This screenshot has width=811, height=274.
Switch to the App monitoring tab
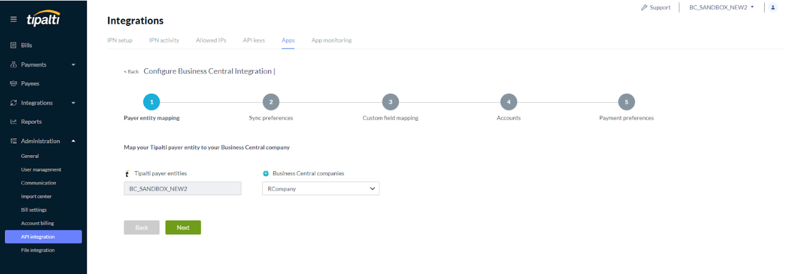click(331, 40)
